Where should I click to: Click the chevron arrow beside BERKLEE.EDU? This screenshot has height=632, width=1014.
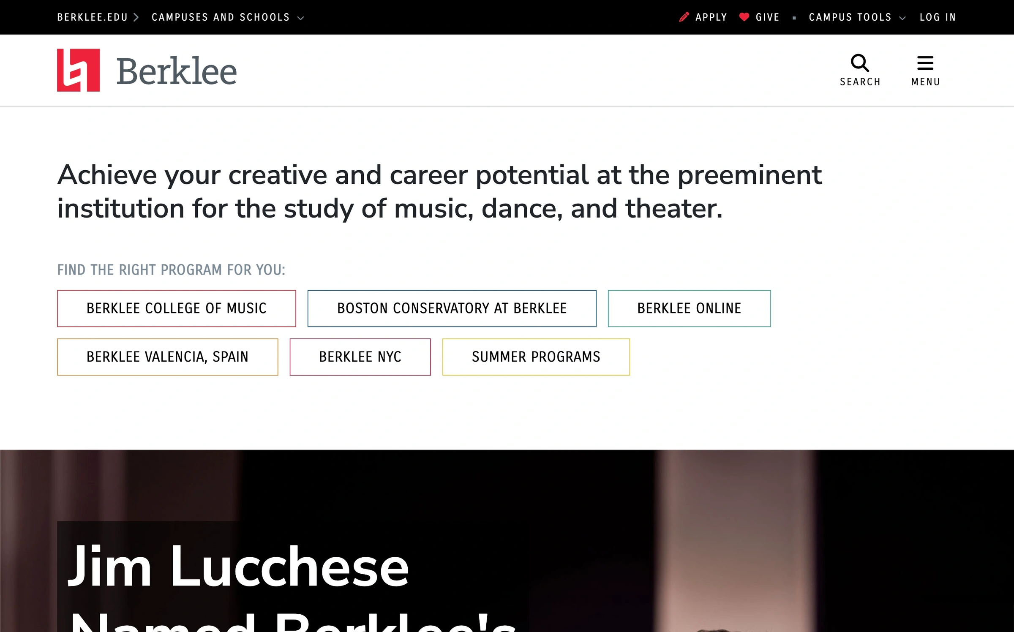(136, 17)
